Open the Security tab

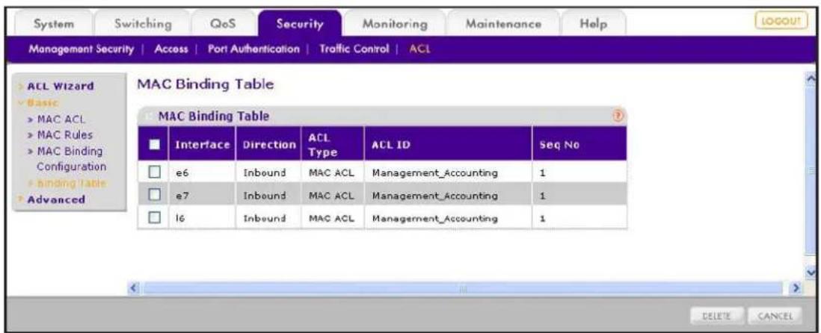point(300,24)
